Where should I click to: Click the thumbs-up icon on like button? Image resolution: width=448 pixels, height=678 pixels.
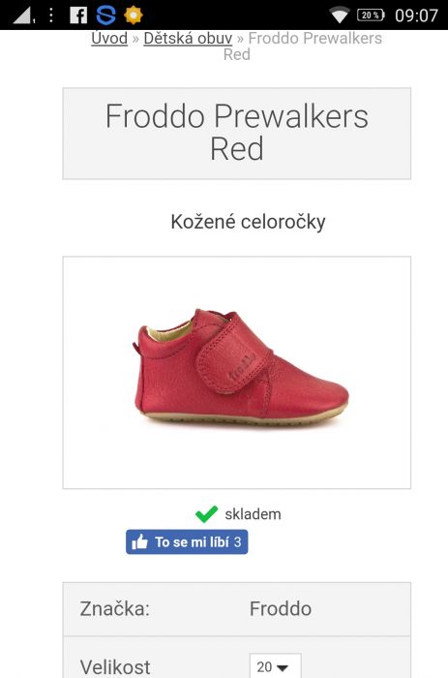139,541
